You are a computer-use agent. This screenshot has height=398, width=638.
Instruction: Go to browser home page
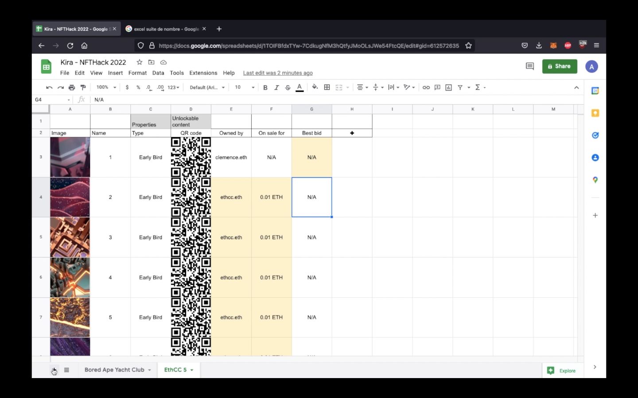(84, 46)
